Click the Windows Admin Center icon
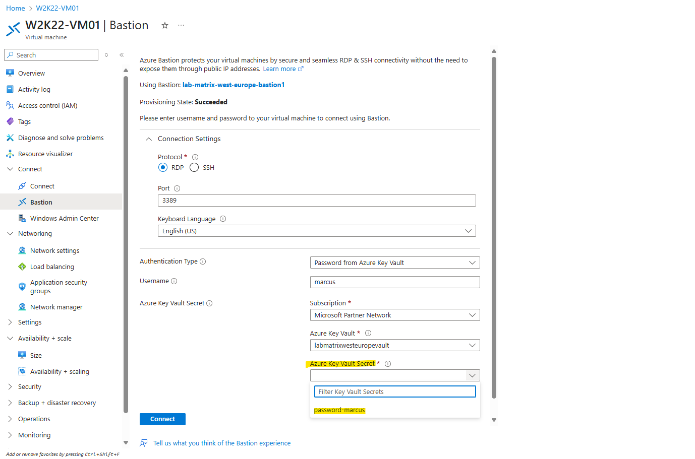This screenshot has width=695, height=459. 22,218
